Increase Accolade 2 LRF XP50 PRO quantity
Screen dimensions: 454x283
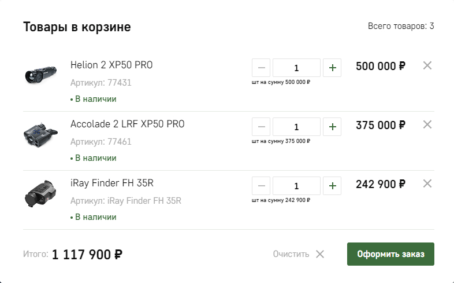(x=332, y=127)
